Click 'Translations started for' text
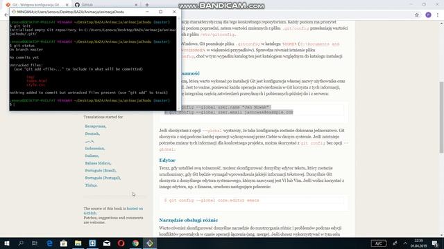This screenshot has width=444, height=249. 103,117
